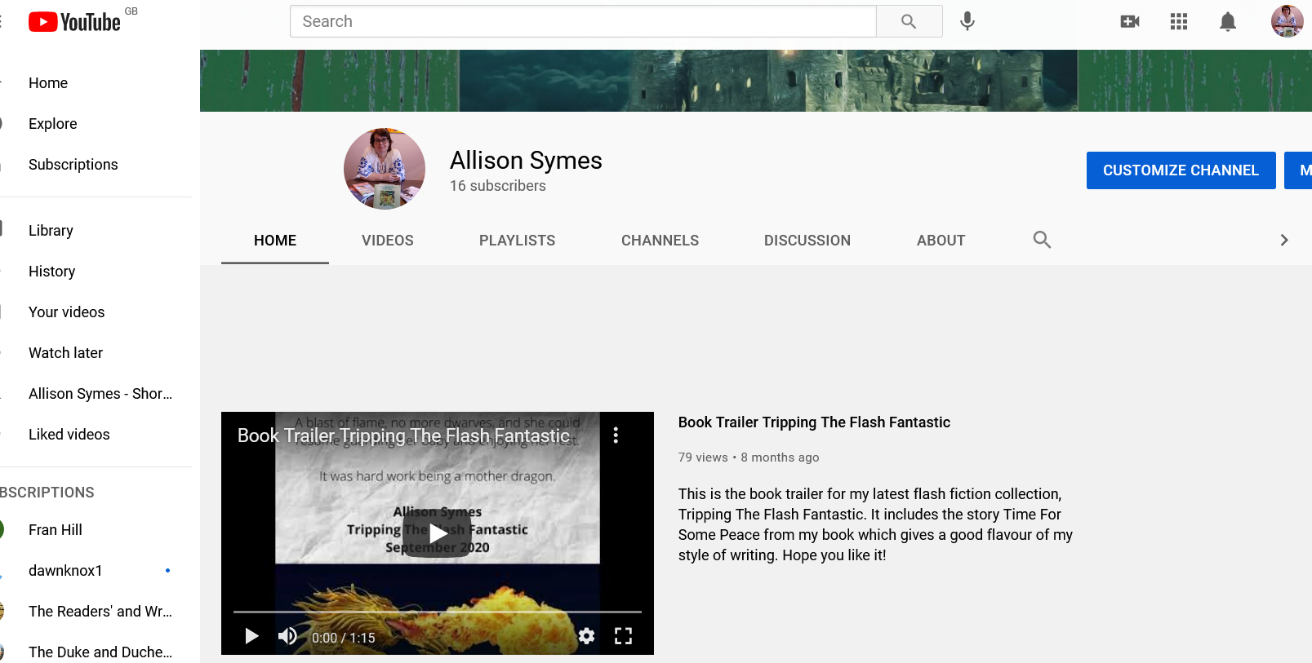Open the Playlists tab
Image resolution: width=1312 pixels, height=663 pixels.
click(517, 241)
